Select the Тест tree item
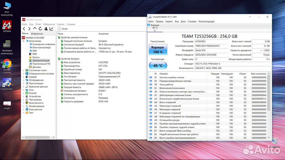Image resolution: width=285 pixels, height=160 pixels. [x=29, y=113]
